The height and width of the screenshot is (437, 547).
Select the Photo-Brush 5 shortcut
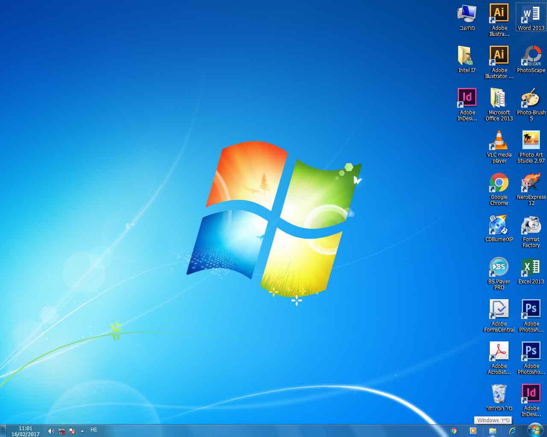point(531,105)
